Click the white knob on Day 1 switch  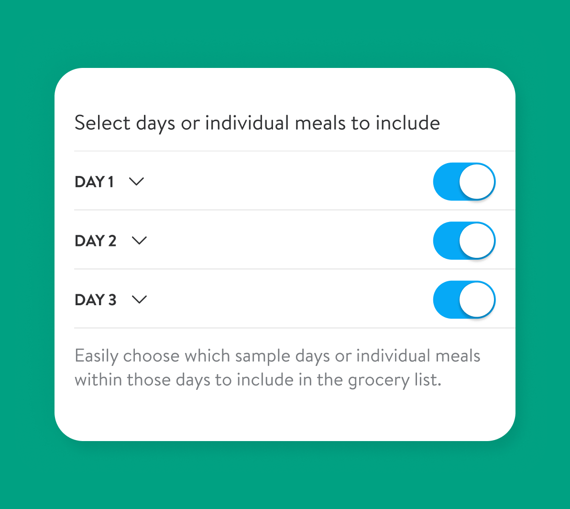pyautogui.click(x=477, y=182)
